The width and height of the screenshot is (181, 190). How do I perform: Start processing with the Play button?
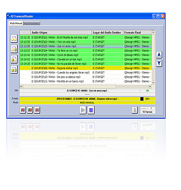(83, 110)
